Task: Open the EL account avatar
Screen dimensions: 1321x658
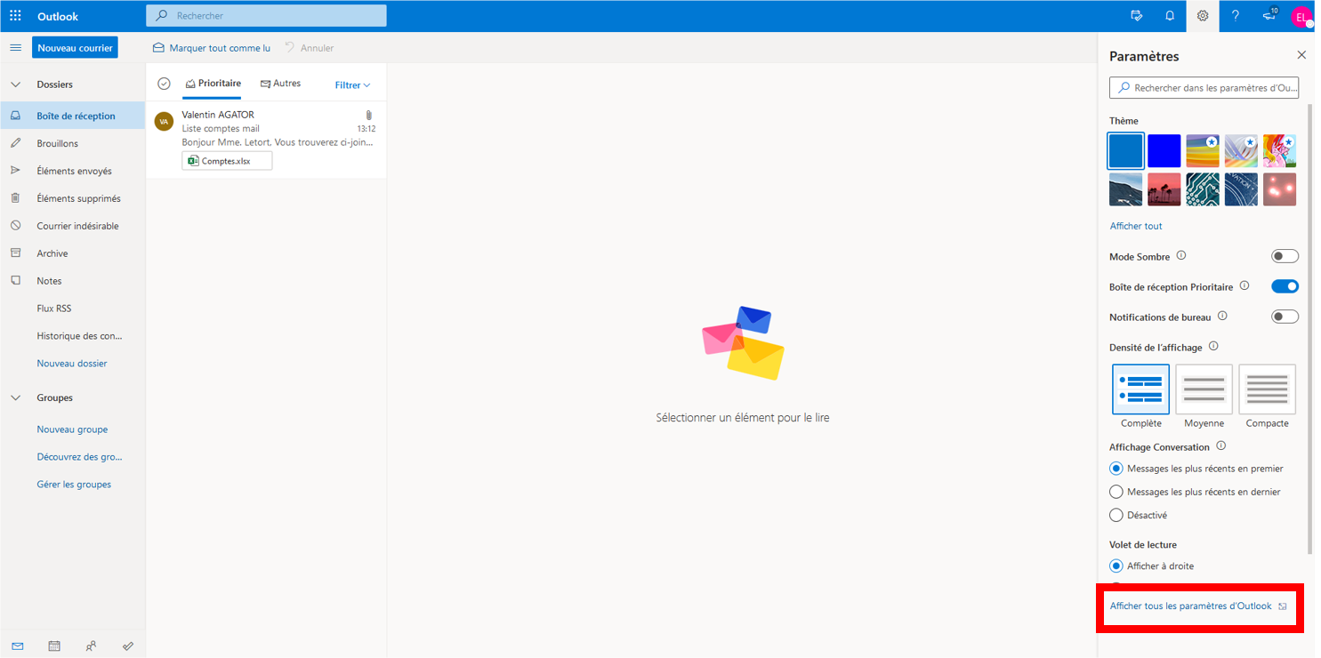Action: click(x=1301, y=17)
